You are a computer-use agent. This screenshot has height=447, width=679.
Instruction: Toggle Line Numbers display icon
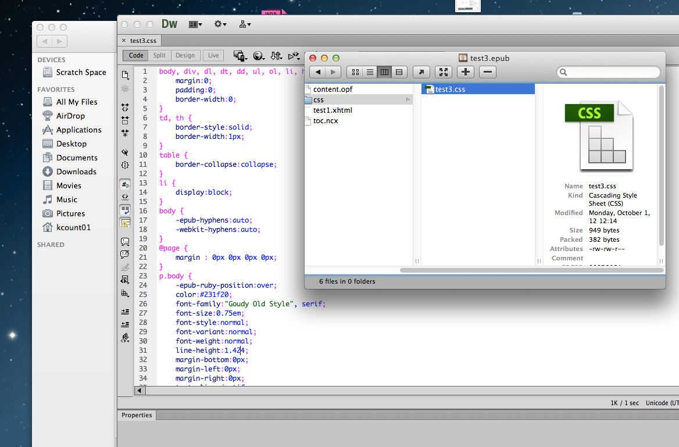click(x=125, y=185)
